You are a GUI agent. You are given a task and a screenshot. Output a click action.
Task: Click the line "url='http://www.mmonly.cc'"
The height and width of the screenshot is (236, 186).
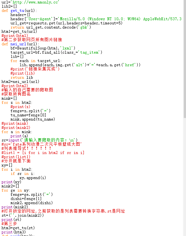[31, 2]
